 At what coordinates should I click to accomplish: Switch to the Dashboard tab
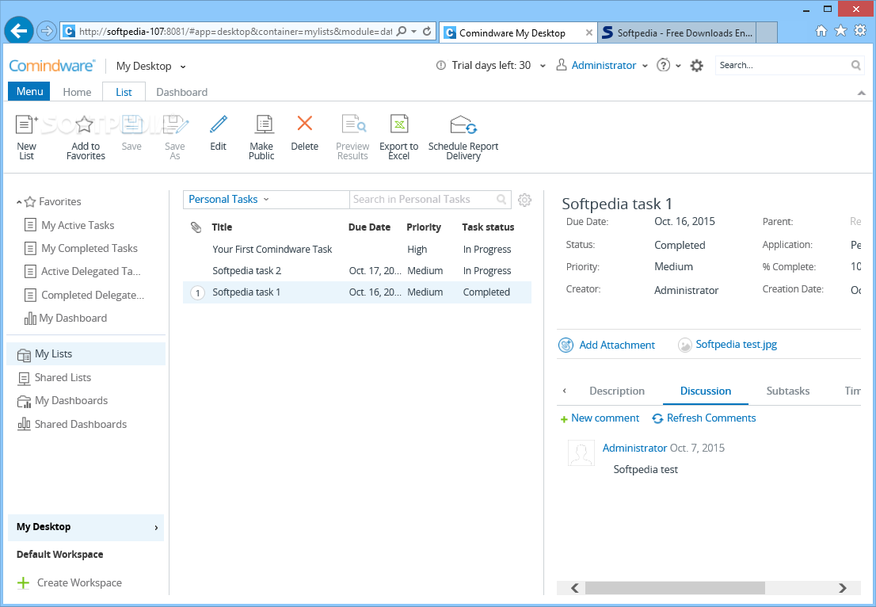tap(181, 92)
